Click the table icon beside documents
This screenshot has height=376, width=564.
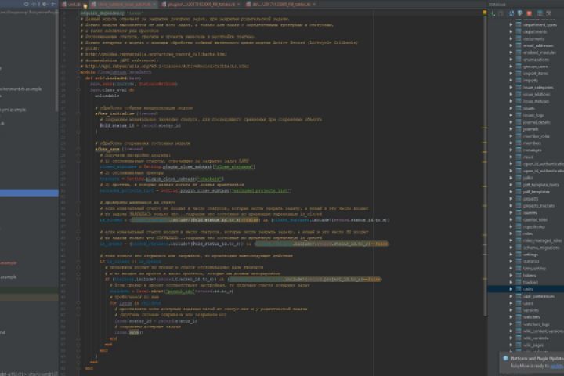519,38
